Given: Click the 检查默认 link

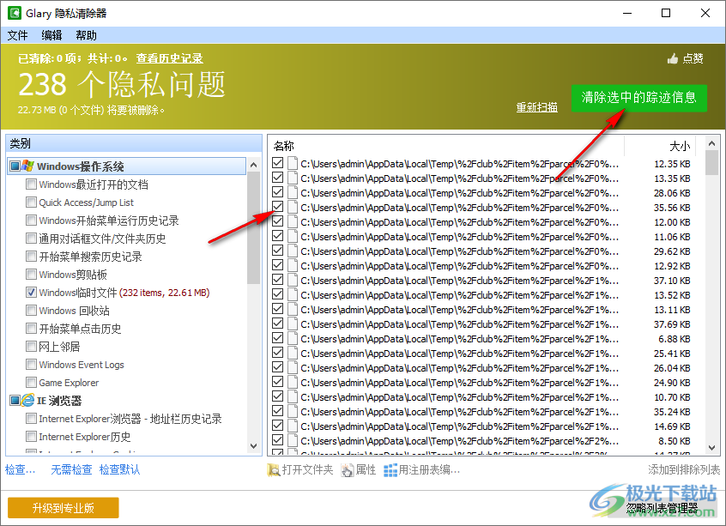Looking at the screenshot, I should pyautogui.click(x=119, y=470).
